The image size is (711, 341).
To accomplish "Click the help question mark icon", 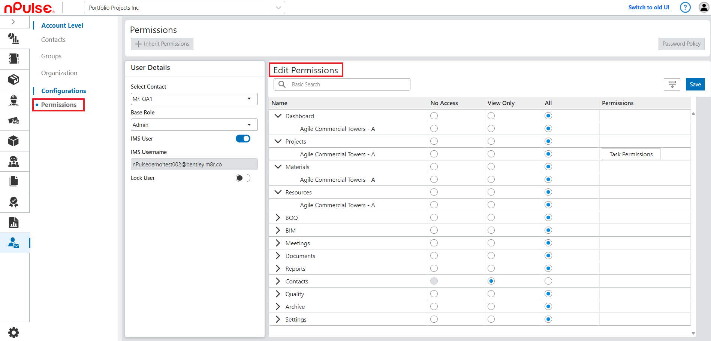I will 685,7.
